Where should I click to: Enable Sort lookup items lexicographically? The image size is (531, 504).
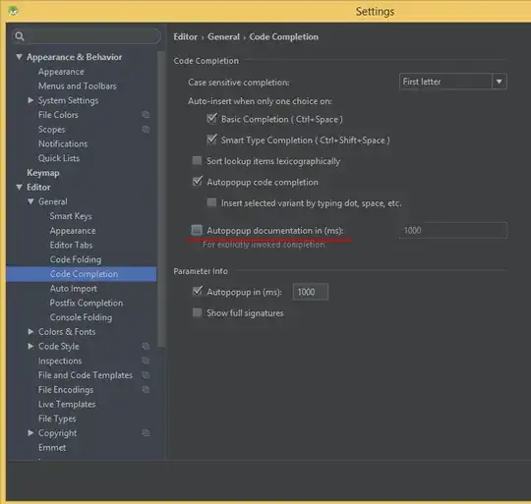tap(197, 160)
